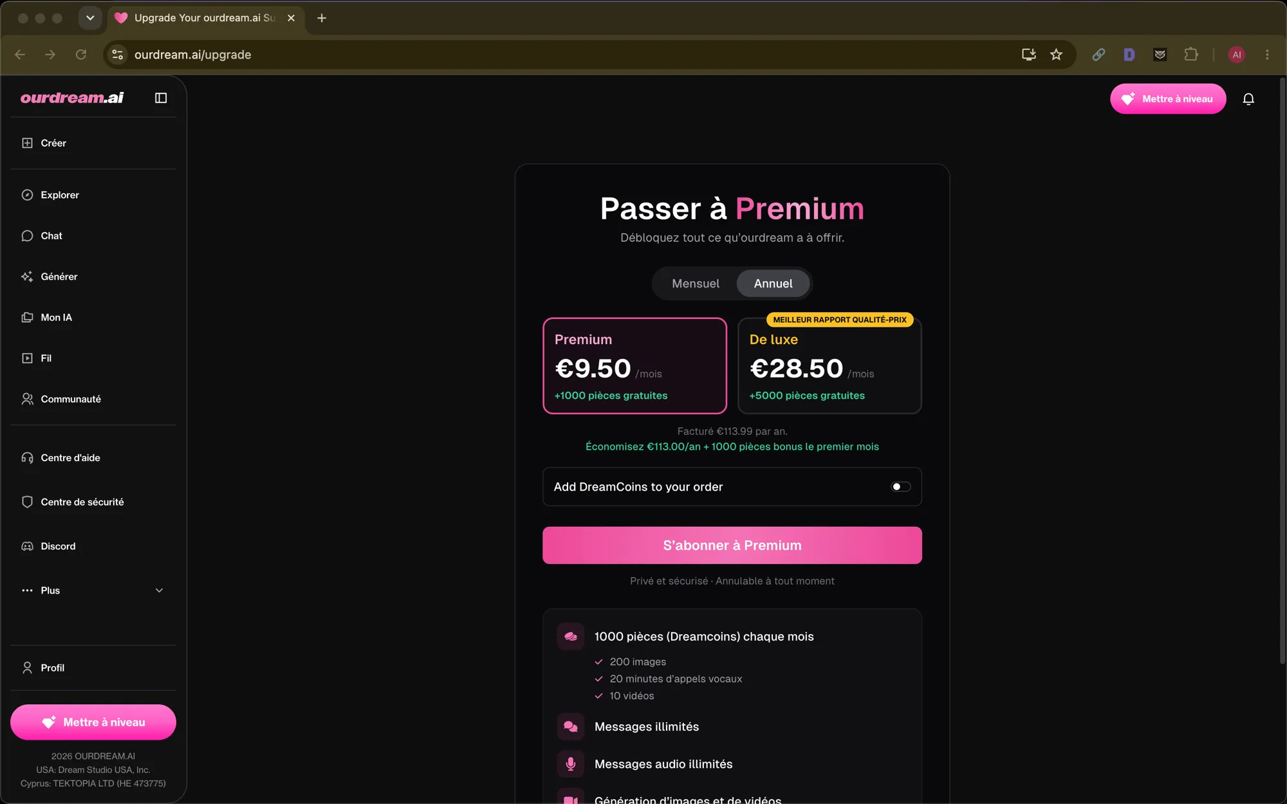Click the Mon IA icon
Image resolution: width=1287 pixels, height=804 pixels.
click(27, 317)
